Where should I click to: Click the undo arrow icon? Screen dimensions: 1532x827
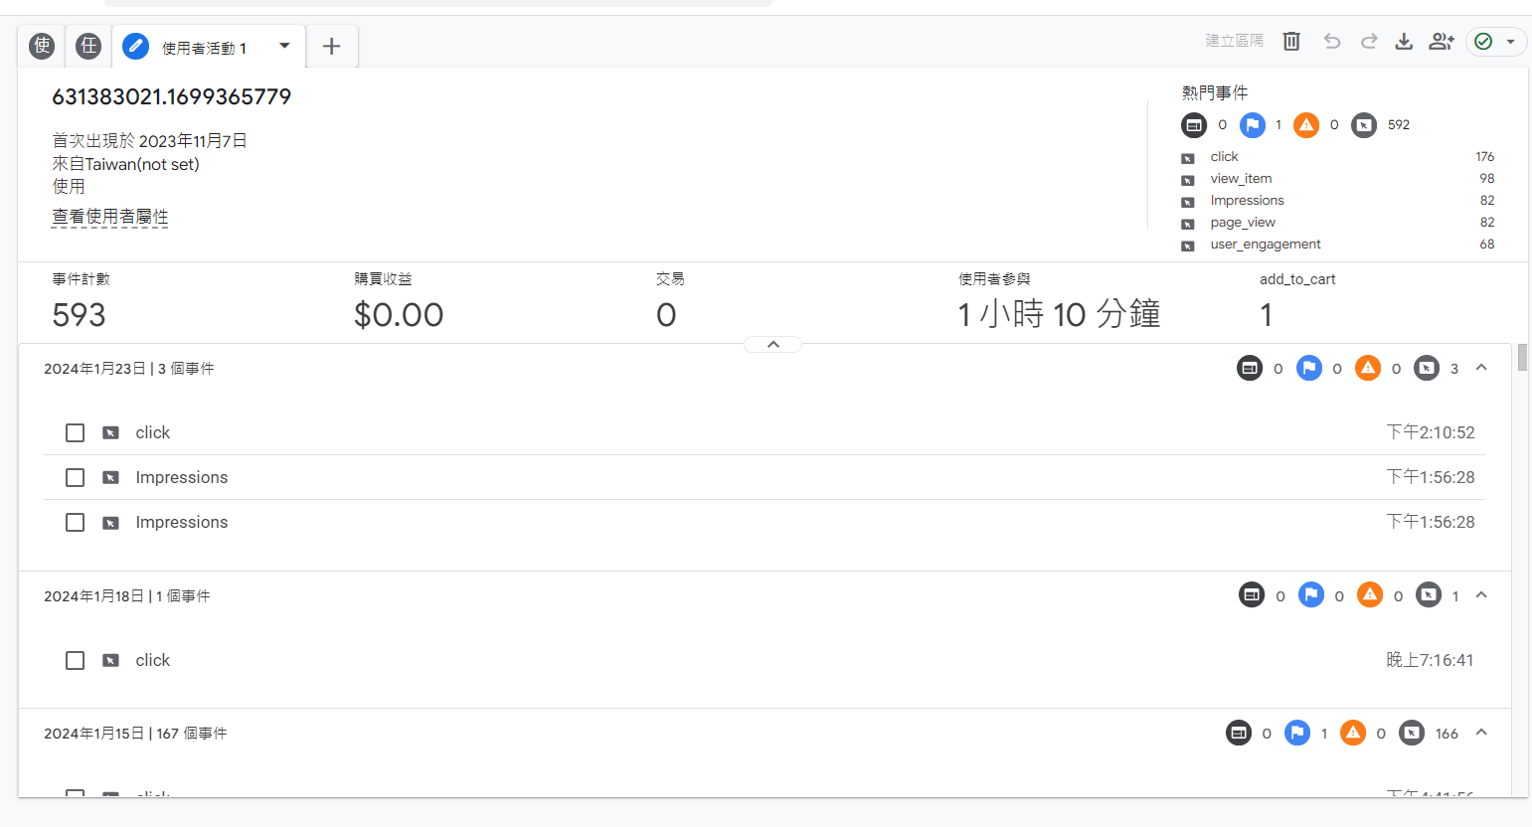pos(1332,42)
